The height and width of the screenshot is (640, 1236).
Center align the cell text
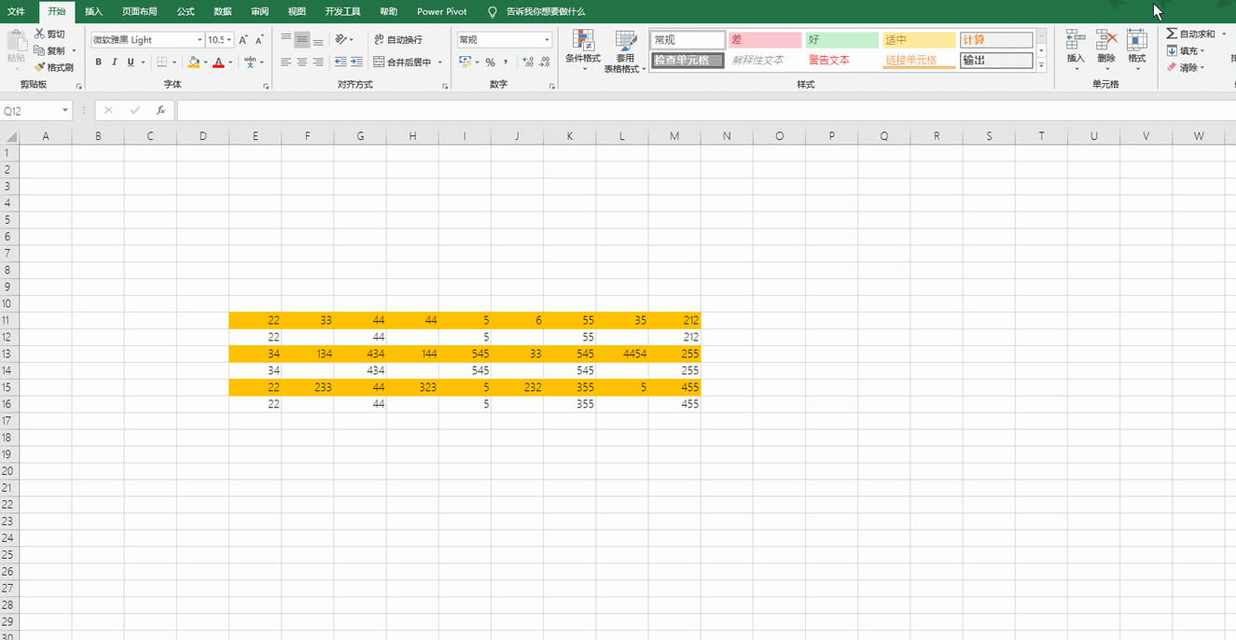[x=300, y=62]
